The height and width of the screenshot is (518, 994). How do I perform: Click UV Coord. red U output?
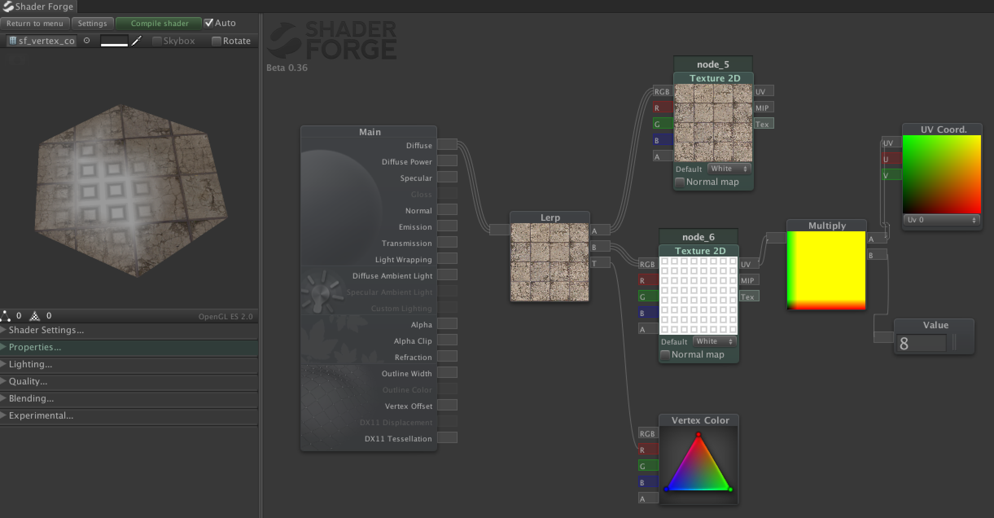tap(891, 159)
